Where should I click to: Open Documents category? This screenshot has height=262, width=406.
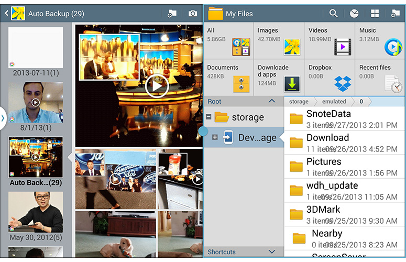click(228, 78)
